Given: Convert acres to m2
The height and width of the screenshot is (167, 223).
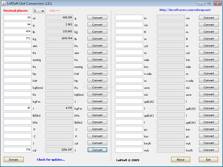Looking at the screenshot, I should 209,87.
